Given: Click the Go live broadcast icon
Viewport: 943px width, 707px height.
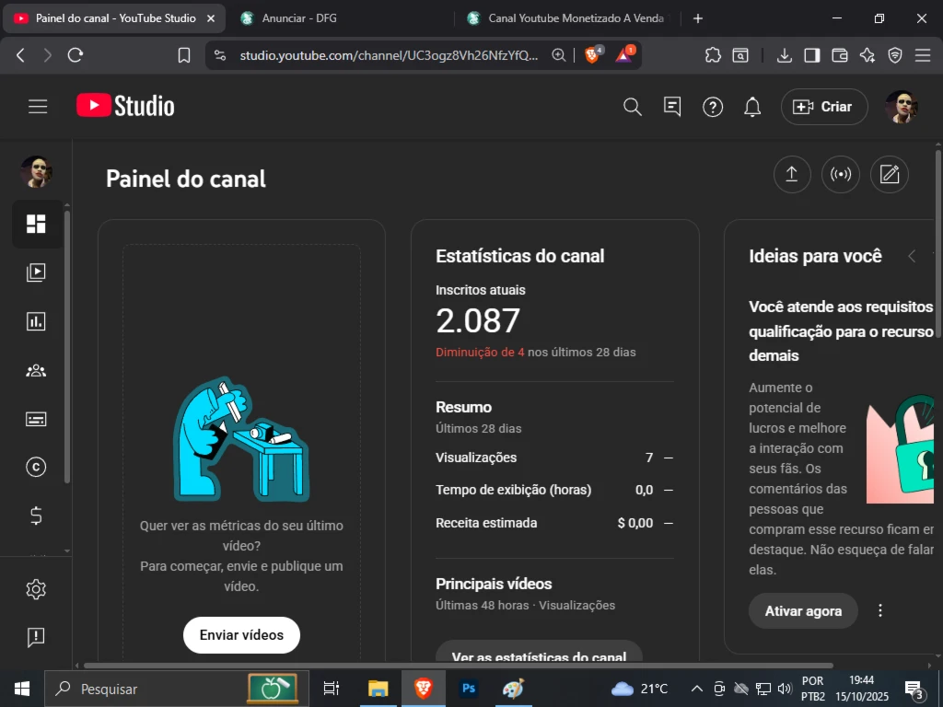Looking at the screenshot, I should (x=840, y=175).
